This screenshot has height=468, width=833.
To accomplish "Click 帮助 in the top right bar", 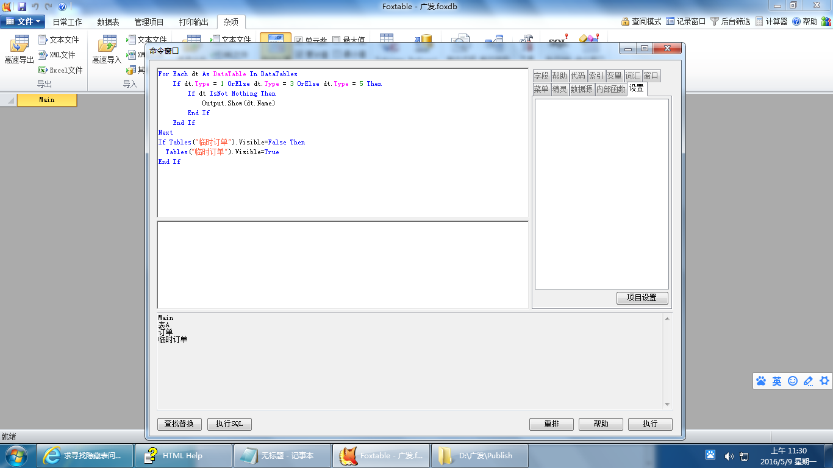I will pyautogui.click(x=805, y=21).
